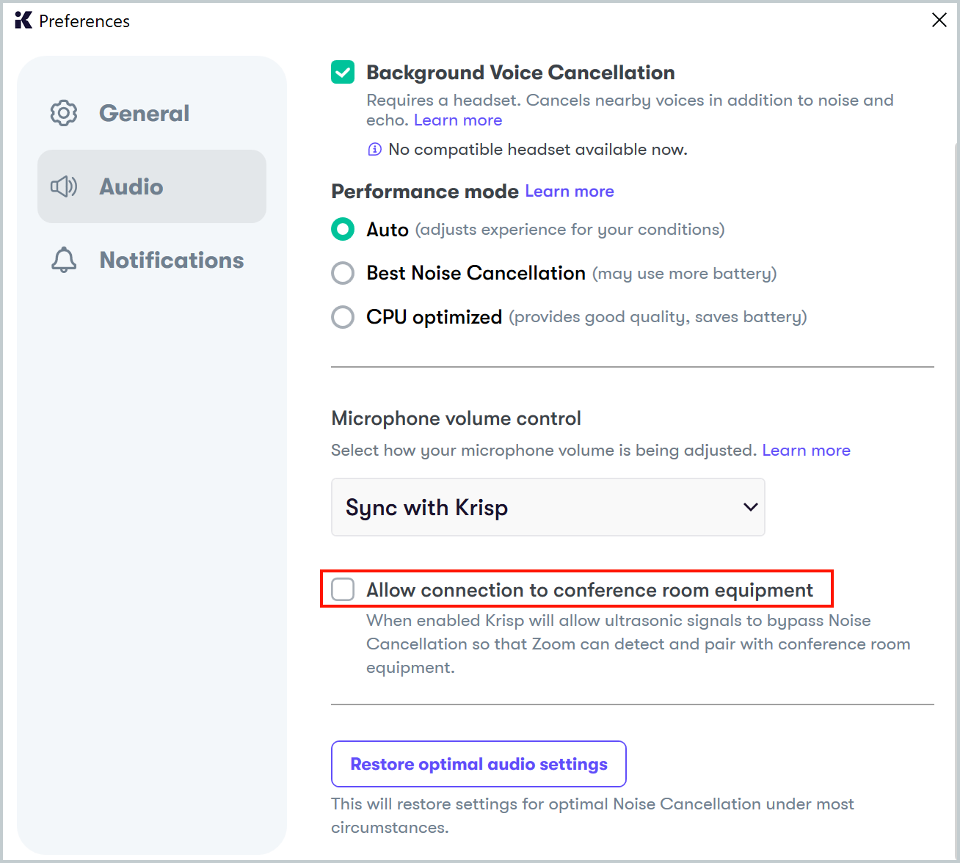
Task: Open the Sync with Krisp dropdown
Action: [x=547, y=507]
